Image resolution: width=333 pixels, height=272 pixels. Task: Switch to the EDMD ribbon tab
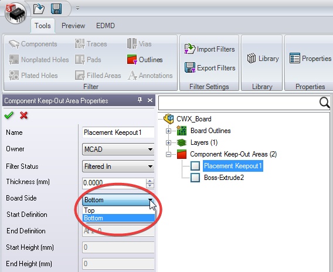click(x=106, y=26)
